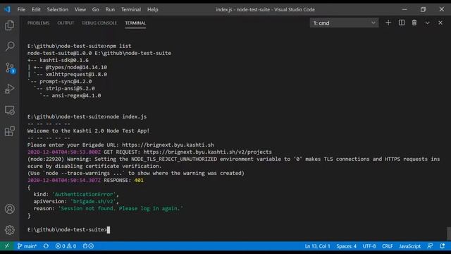Switch to the DEBUG CONSOLE tab
The width and height of the screenshot is (451, 254).
click(99, 23)
